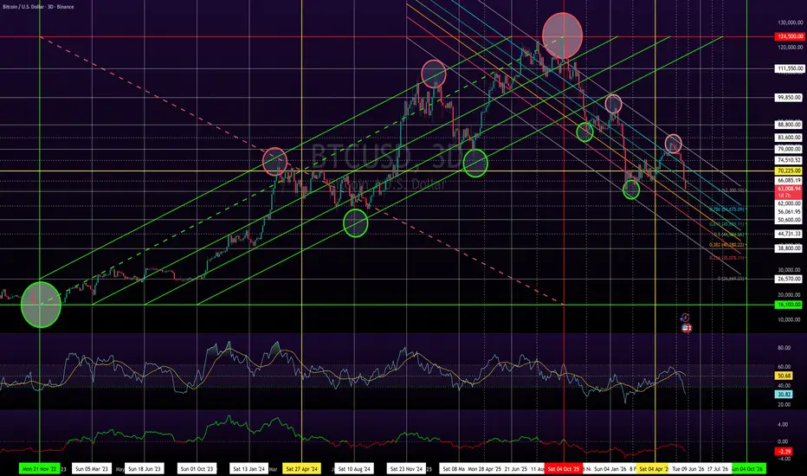Click the Tue 09 Jun '26 date label
The height and width of the screenshot is (476, 807).
tap(688, 469)
